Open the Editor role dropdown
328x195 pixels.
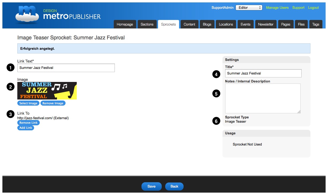[x=249, y=8]
